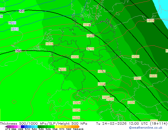Pick the cyan legend swatch left of dark green
168x130 pixels.
pyautogui.click(x=36, y=127)
